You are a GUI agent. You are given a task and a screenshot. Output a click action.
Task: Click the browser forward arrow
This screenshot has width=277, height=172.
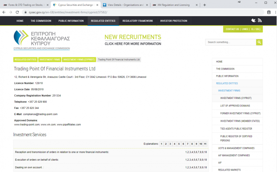(x=11, y=12)
